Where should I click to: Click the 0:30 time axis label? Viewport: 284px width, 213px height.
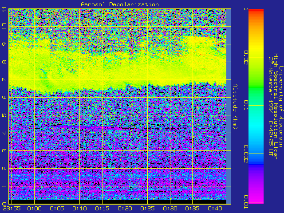coord(170,209)
